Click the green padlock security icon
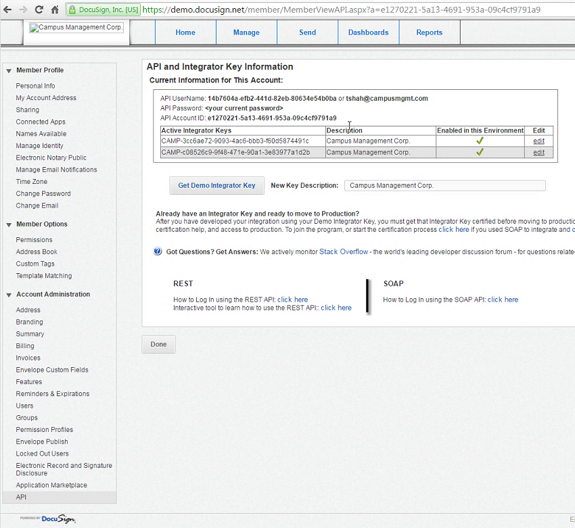The width and height of the screenshot is (575, 528). point(72,9)
